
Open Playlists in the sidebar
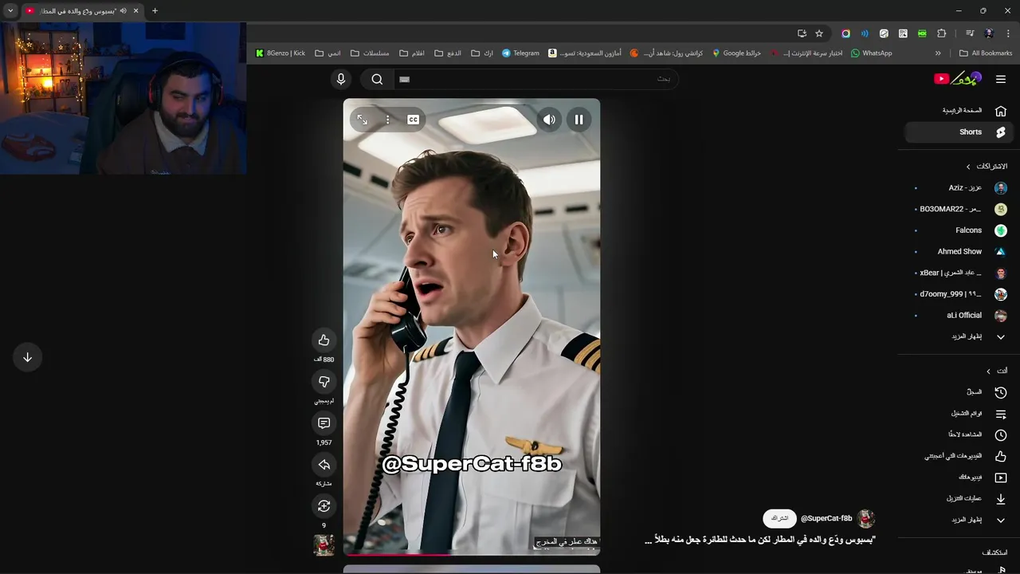pos(959,414)
